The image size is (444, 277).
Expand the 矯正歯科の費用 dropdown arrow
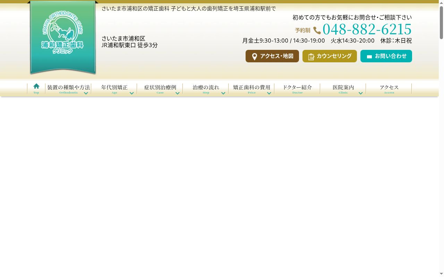269,93
